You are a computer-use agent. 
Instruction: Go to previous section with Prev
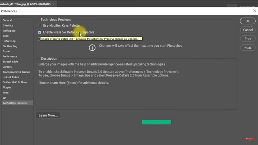pos(248,39)
